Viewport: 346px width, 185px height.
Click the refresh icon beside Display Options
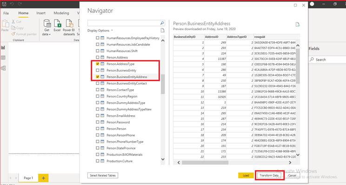pyautogui.click(x=163, y=30)
